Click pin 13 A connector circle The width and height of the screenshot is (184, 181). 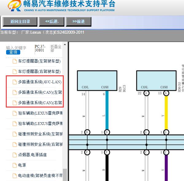coord(166,93)
